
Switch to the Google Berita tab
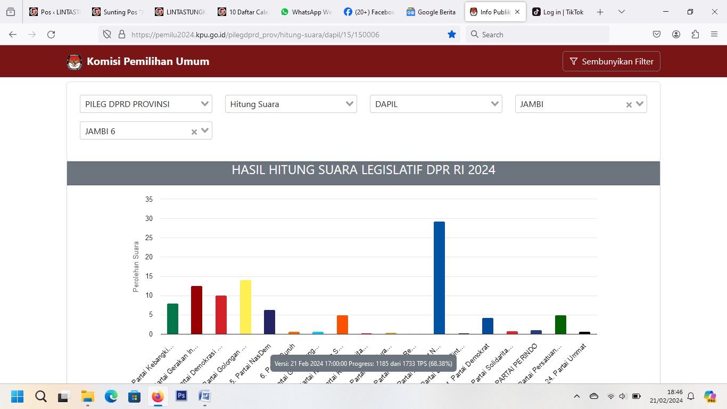[x=431, y=12]
